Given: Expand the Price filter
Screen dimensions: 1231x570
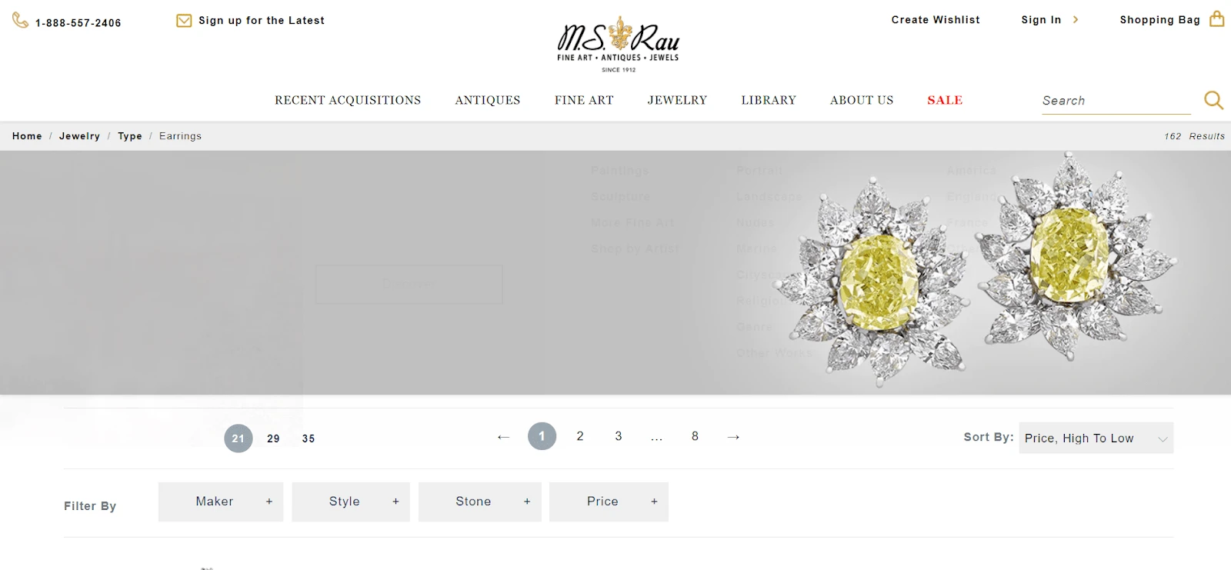Looking at the screenshot, I should pyautogui.click(x=609, y=502).
